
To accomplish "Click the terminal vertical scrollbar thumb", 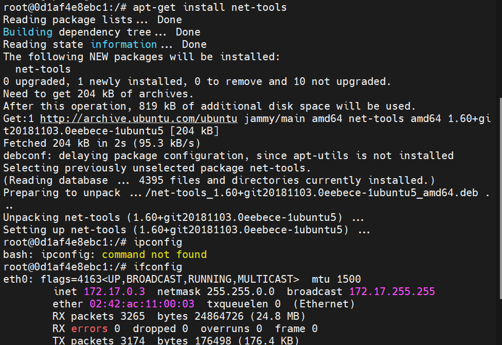I will pos(500,198).
